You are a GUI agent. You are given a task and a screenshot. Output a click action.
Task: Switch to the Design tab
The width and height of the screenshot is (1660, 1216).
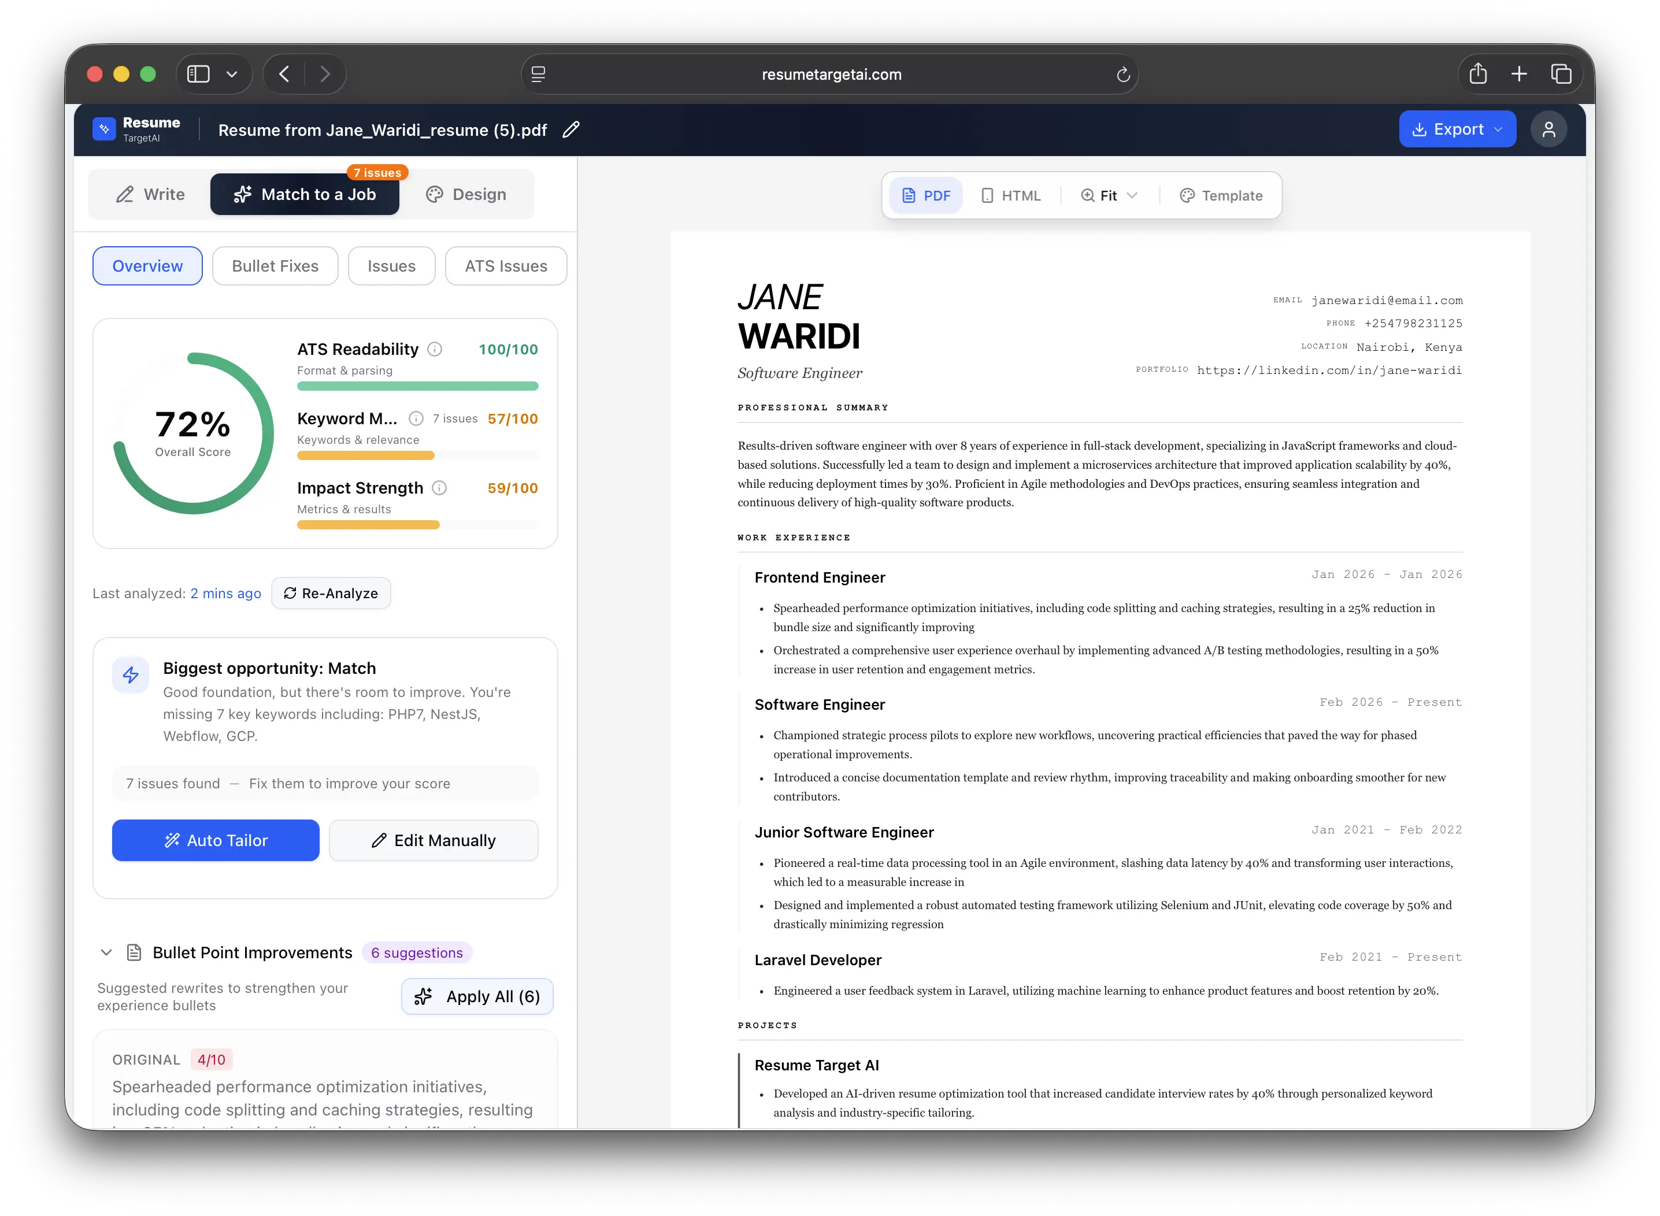466,194
